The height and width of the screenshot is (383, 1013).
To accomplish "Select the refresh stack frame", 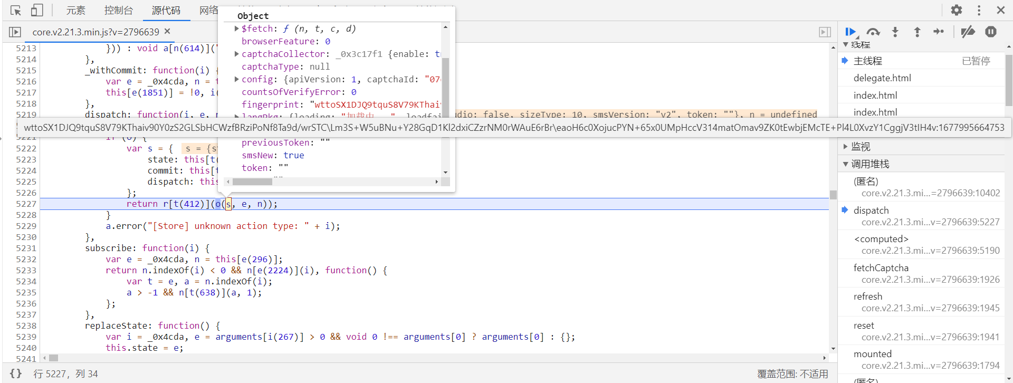I will pos(921,302).
